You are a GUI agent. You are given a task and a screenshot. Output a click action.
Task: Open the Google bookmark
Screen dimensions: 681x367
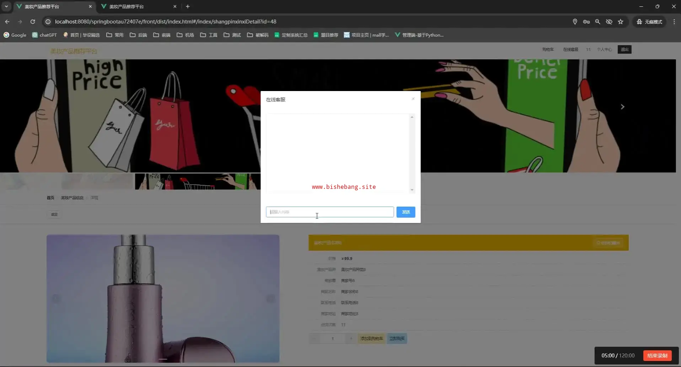(x=15, y=35)
